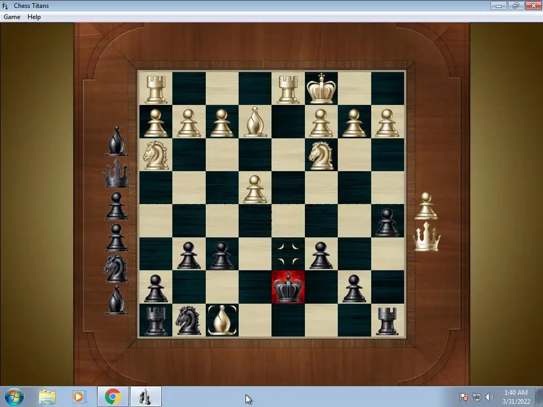Select the white pawn on the right board edge
Image resolution: width=543 pixels, height=407 pixels.
pos(387,123)
